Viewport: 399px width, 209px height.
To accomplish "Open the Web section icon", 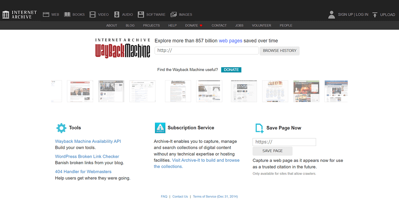I will (x=46, y=15).
